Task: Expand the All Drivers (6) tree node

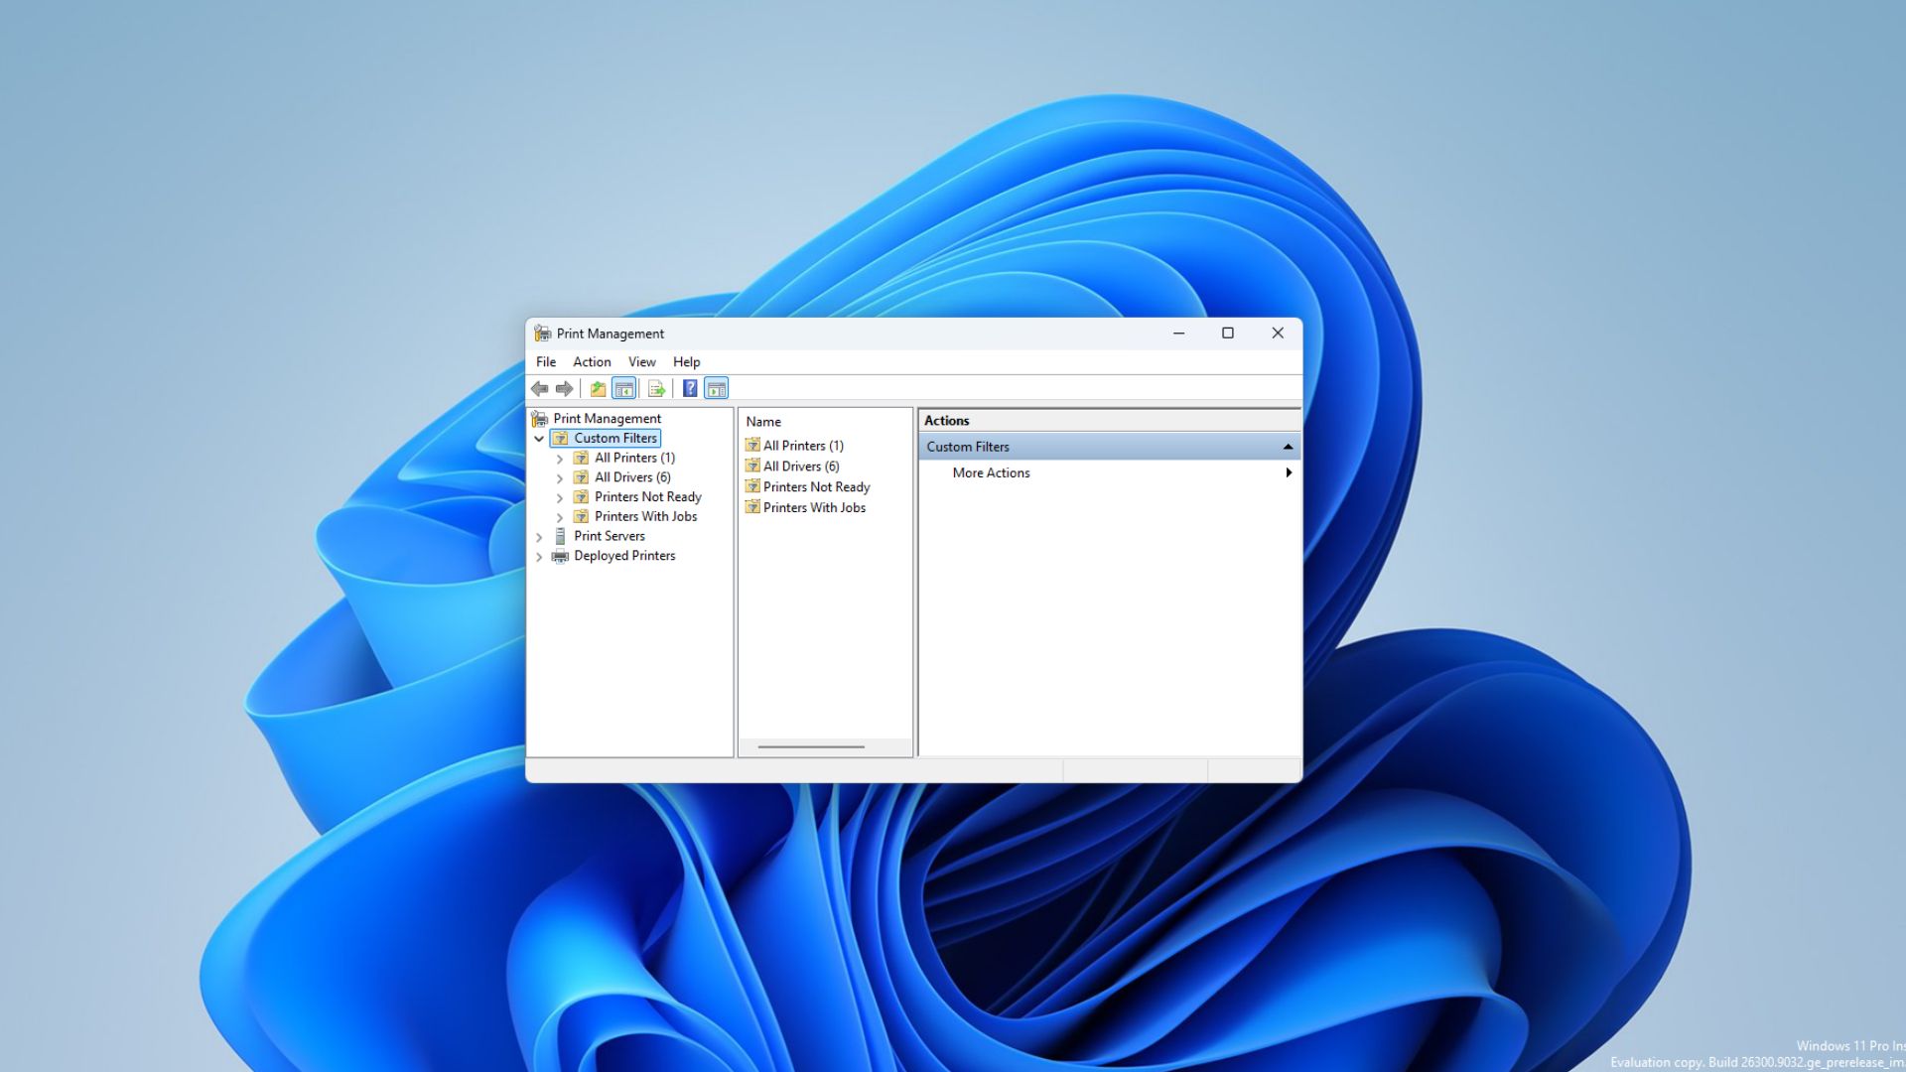Action: click(560, 478)
